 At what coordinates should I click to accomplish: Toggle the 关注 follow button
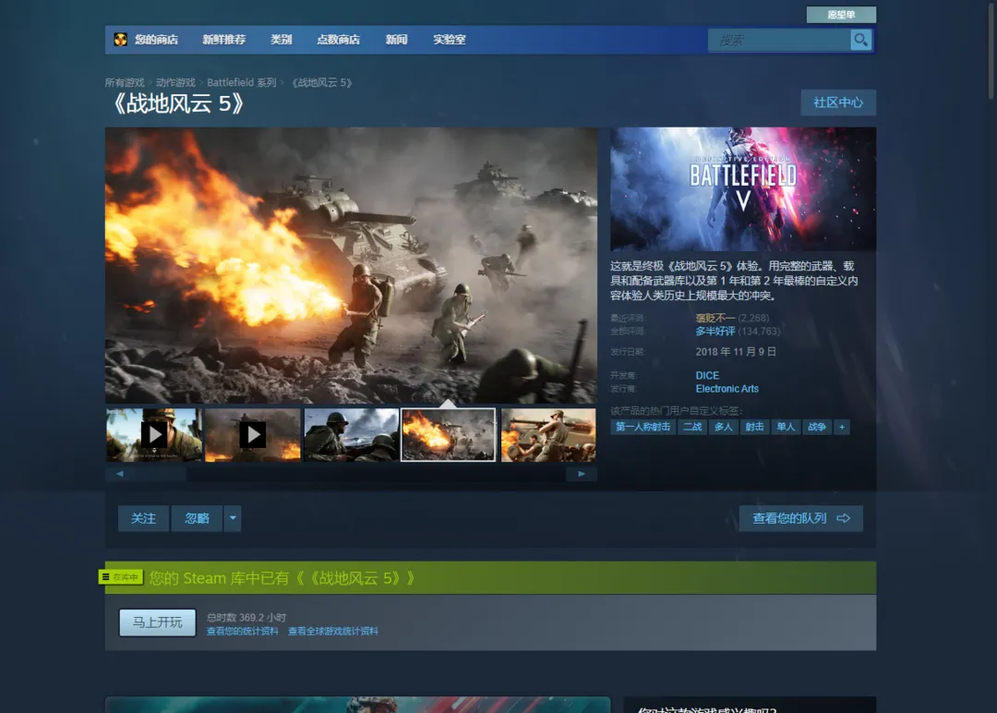tap(143, 518)
